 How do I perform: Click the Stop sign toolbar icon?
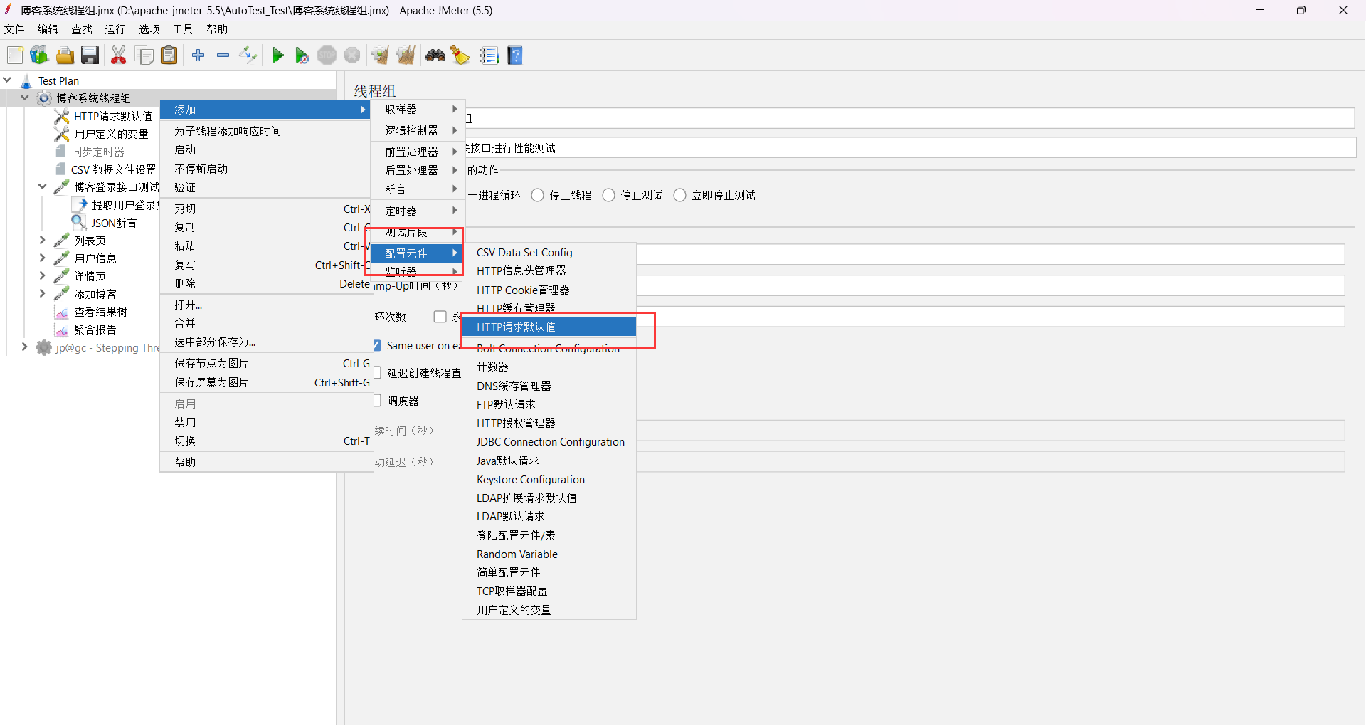coord(327,56)
